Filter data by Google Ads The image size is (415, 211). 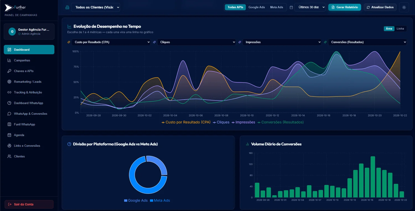pyautogui.click(x=256, y=7)
